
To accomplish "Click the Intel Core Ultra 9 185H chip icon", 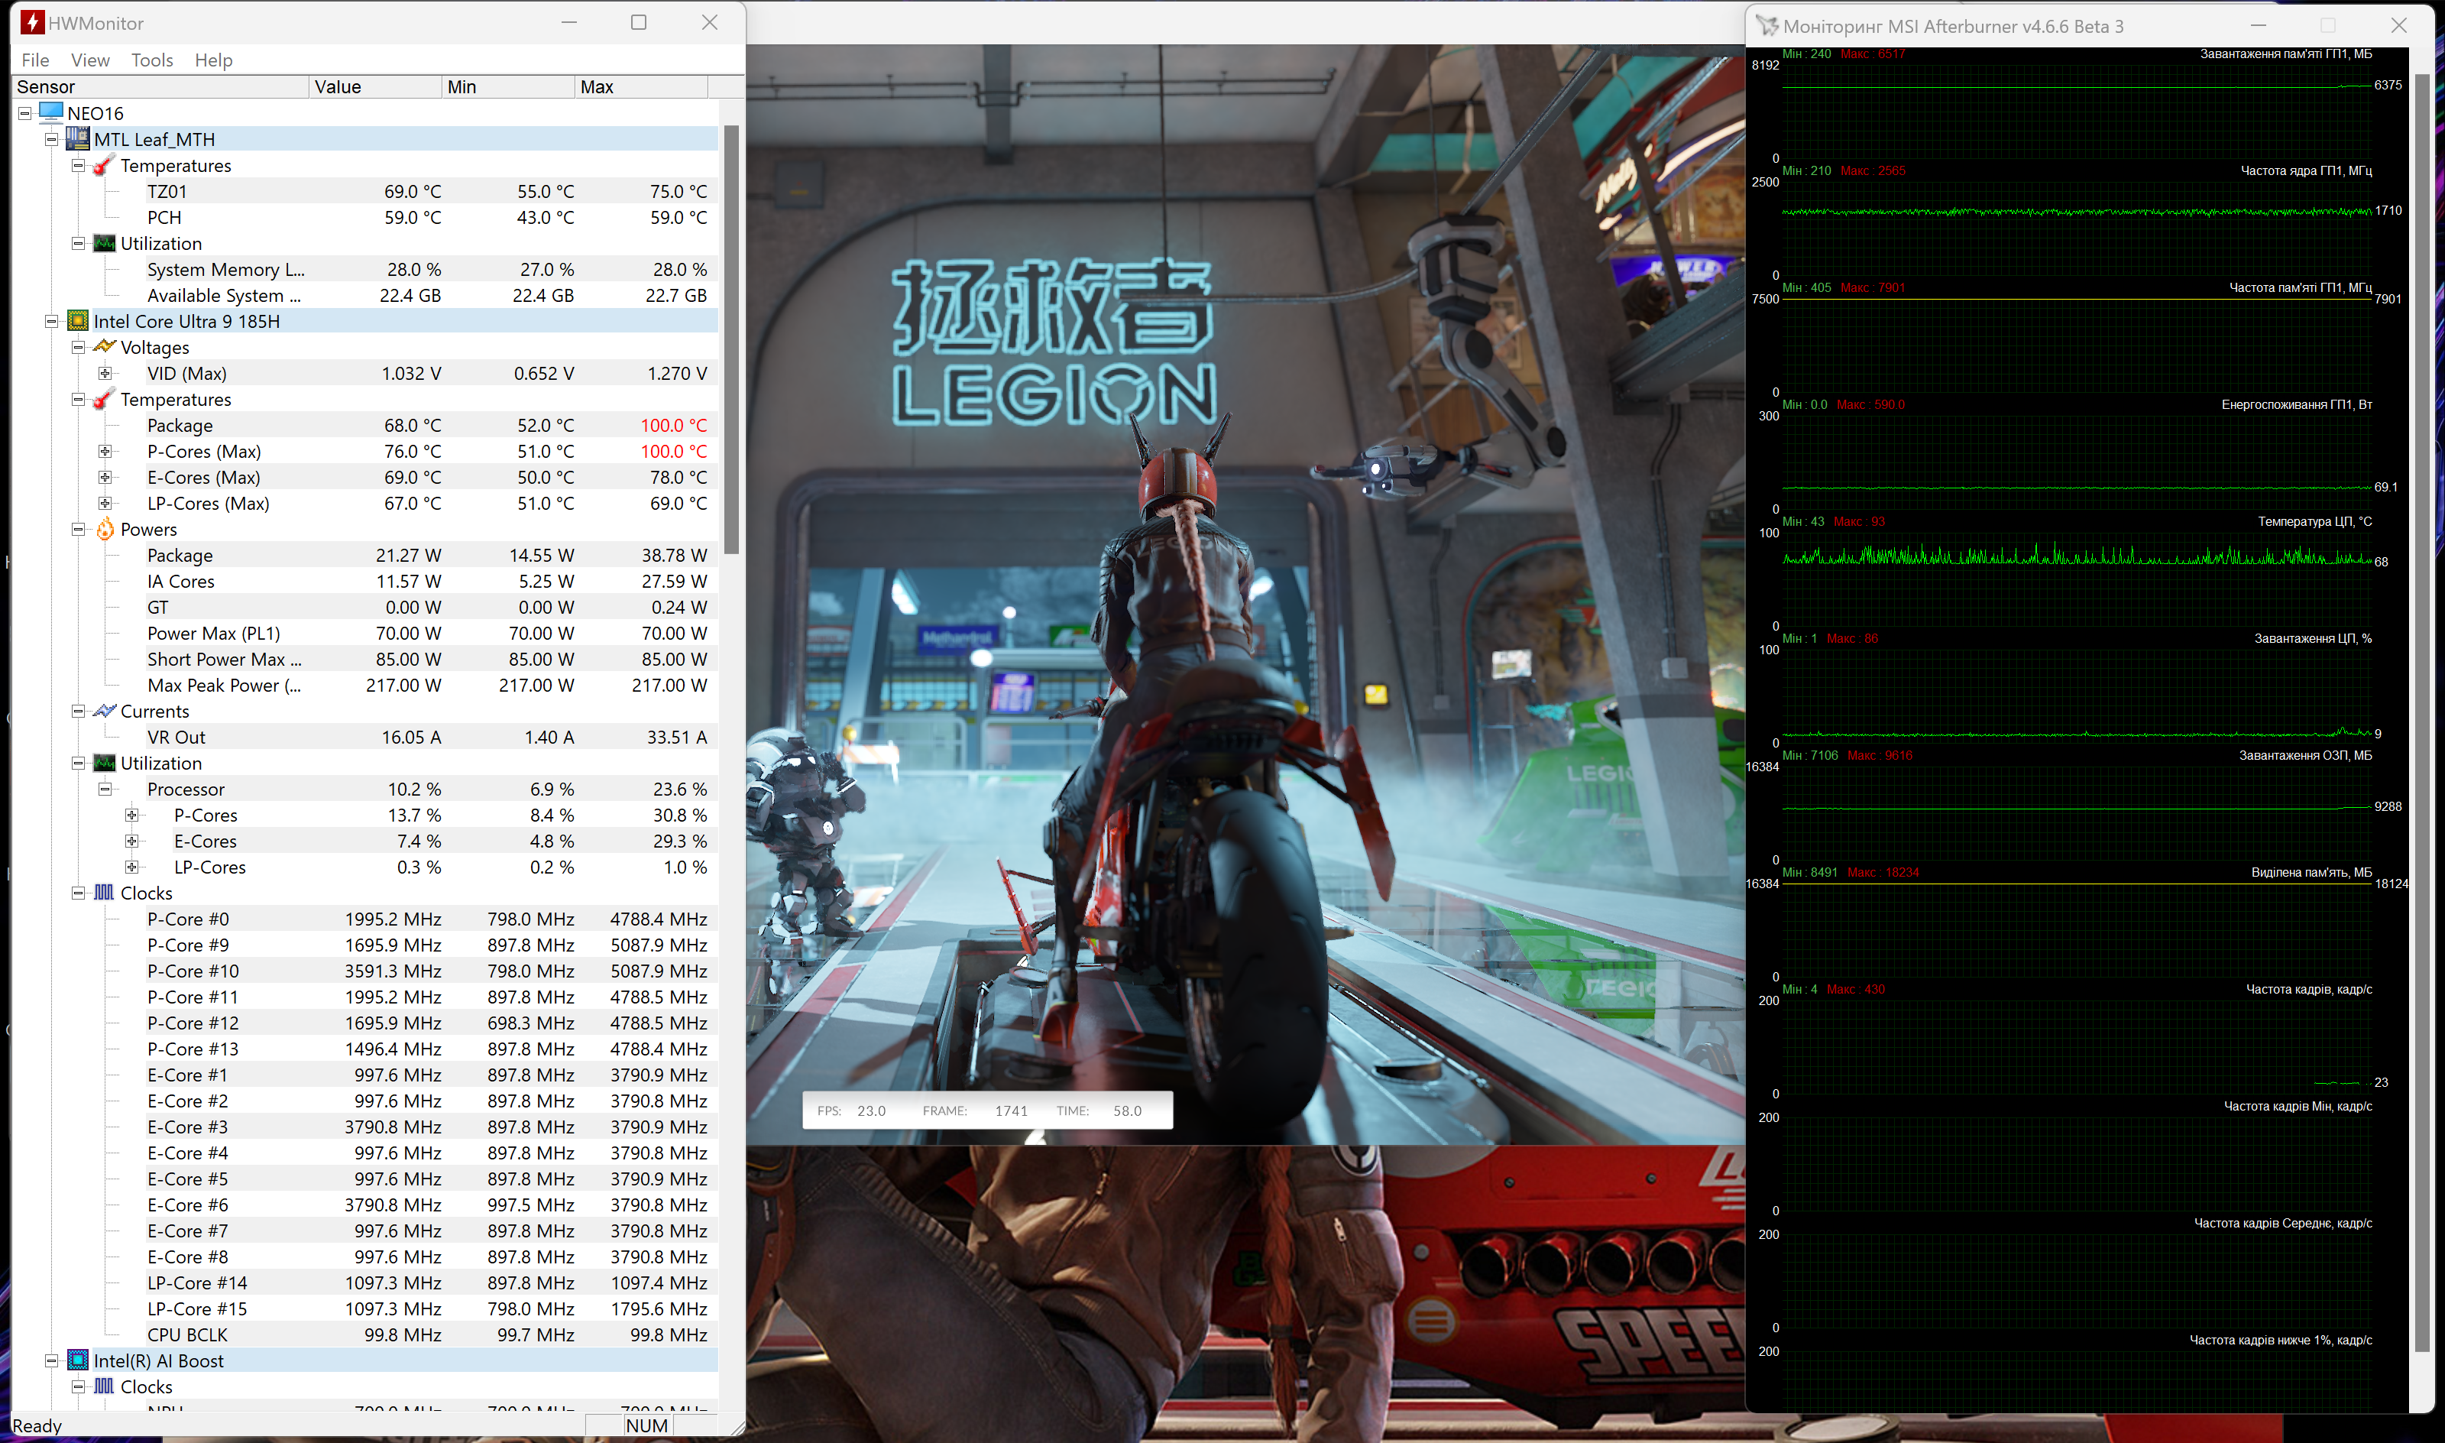I will point(78,321).
